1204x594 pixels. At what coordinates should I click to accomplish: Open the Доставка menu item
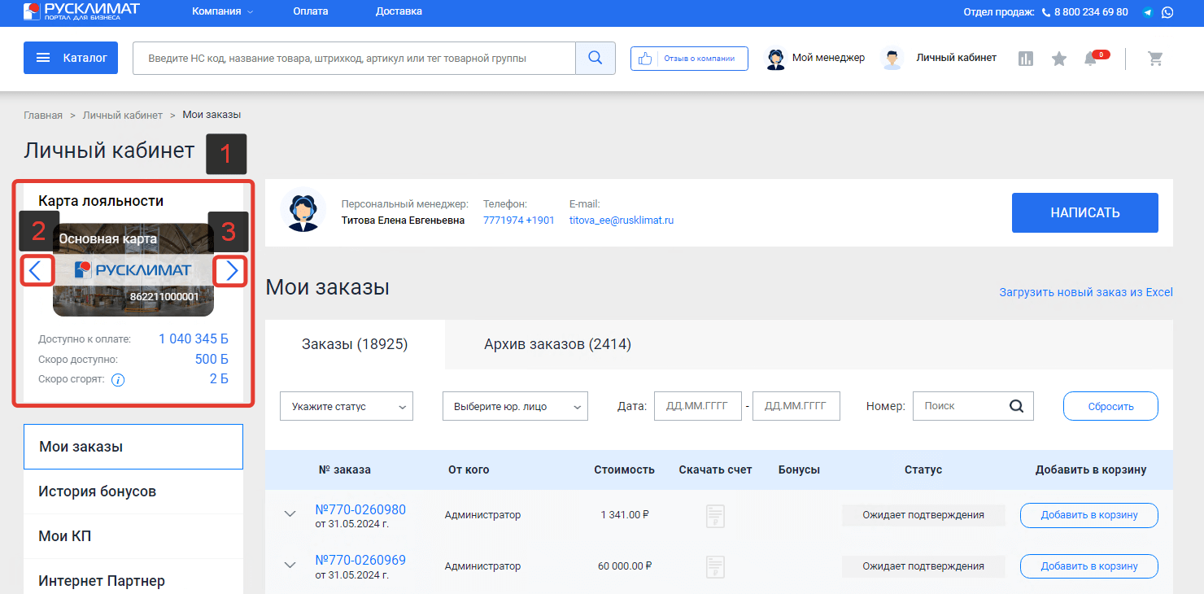[x=399, y=11]
